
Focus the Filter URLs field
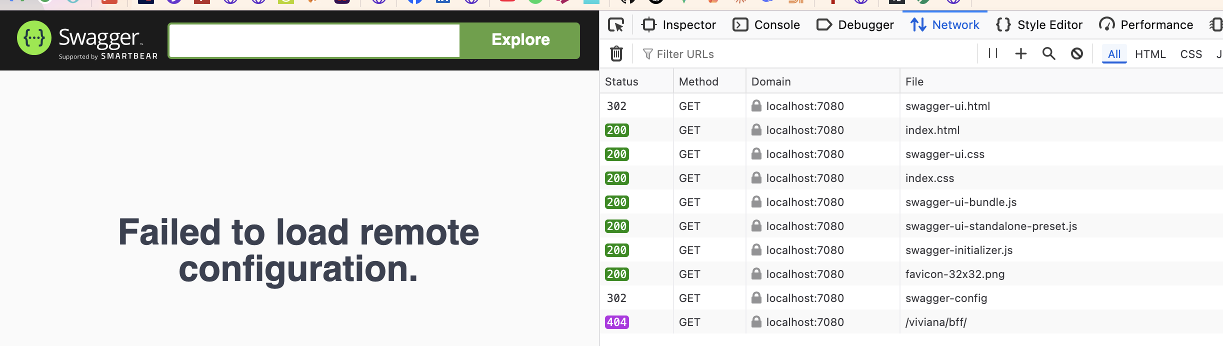tap(805, 54)
